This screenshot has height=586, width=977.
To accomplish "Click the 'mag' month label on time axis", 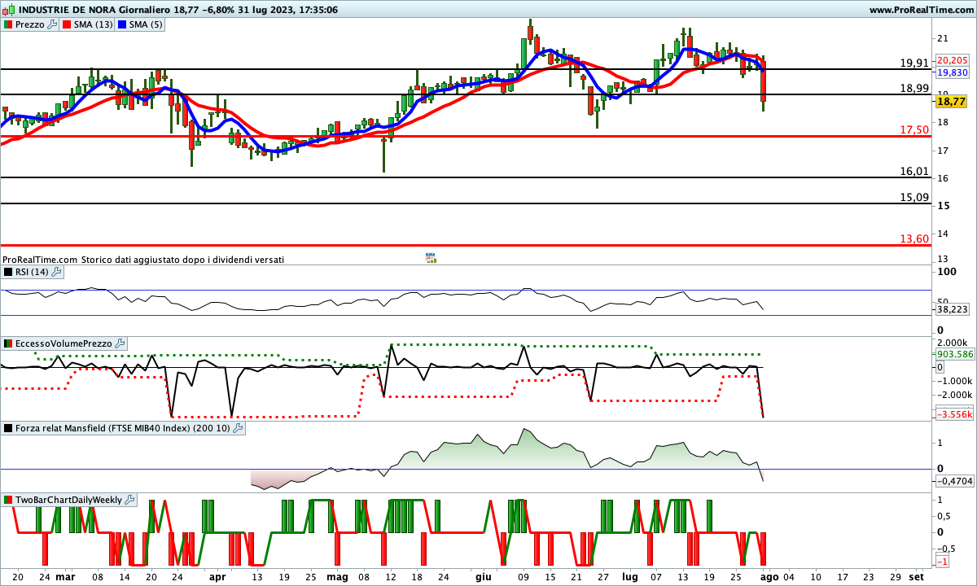I will (338, 575).
